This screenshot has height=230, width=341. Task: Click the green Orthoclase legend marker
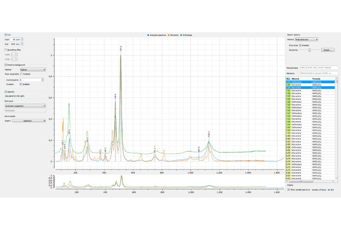pos(182,35)
